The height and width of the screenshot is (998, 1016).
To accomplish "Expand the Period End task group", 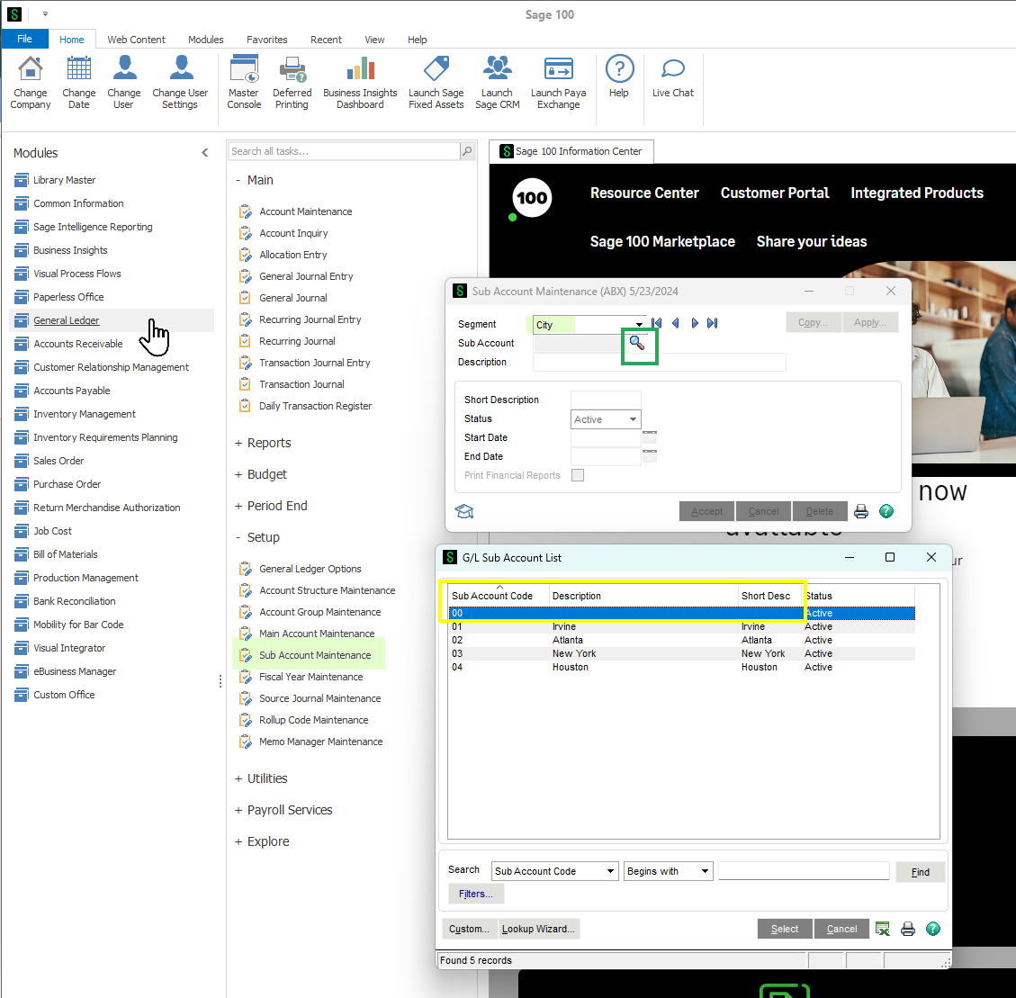I will coord(238,506).
